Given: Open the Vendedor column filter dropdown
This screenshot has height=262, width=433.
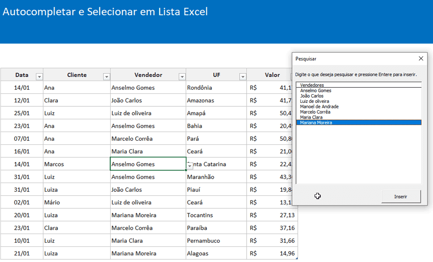Looking at the screenshot, I should coord(182,76).
